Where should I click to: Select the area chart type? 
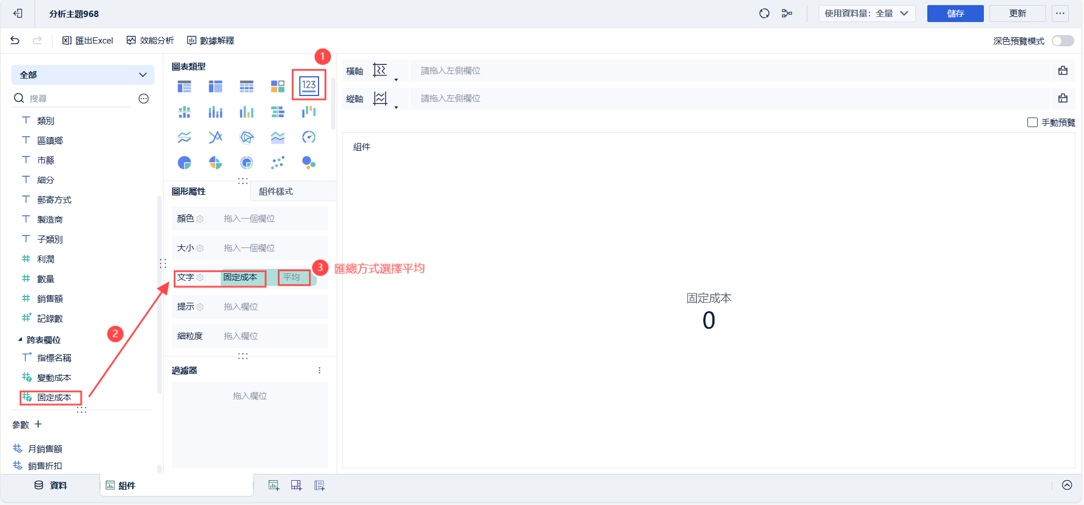278,137
